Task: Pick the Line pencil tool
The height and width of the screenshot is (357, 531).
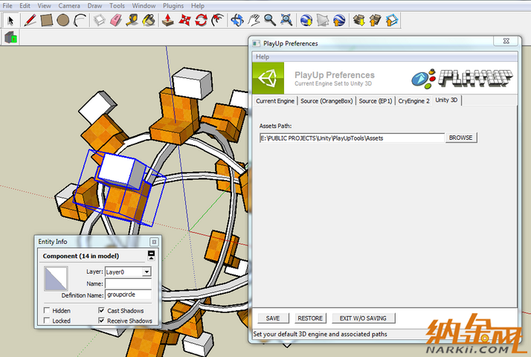Action: (30, 20)
